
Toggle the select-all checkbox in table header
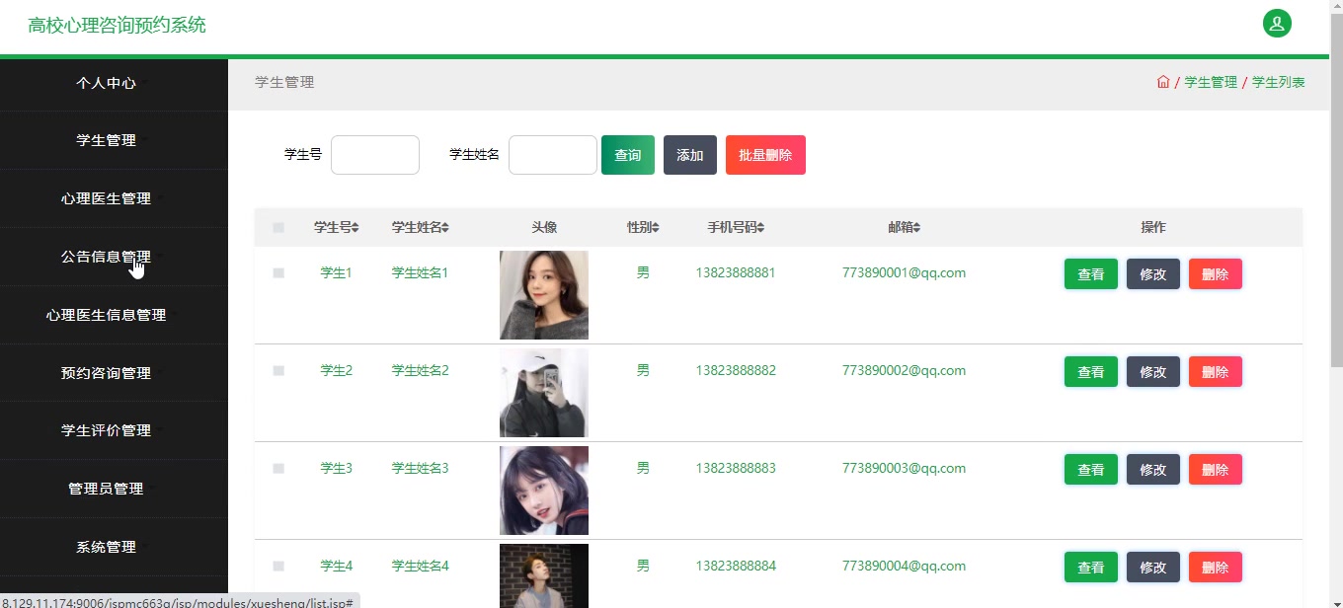click(277, 227)
